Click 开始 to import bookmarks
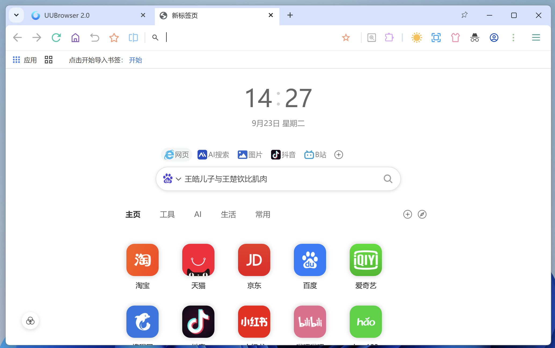555x348 pixels. point(135,60)
